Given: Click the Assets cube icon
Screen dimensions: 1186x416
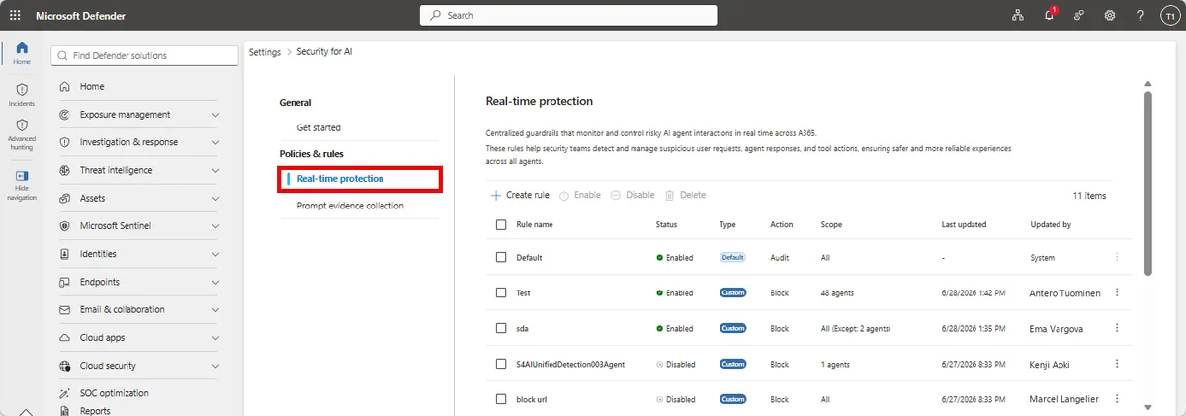Looking at the screenshot, I should click(x=65, y=199).
